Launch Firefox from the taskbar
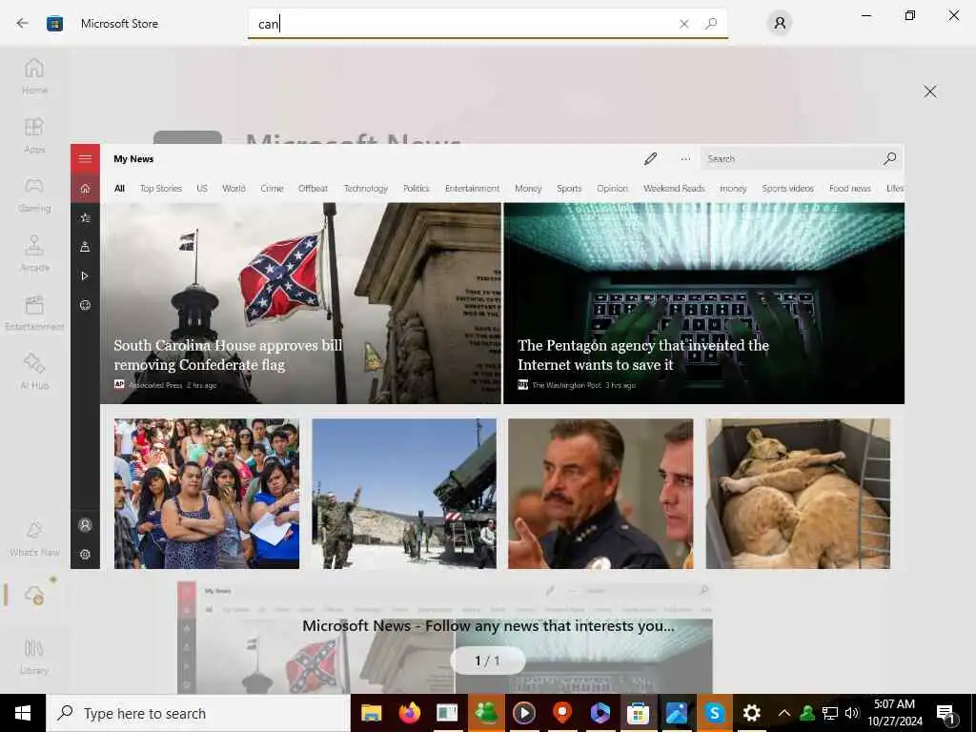Screen dimensions: 976x732 409,713
